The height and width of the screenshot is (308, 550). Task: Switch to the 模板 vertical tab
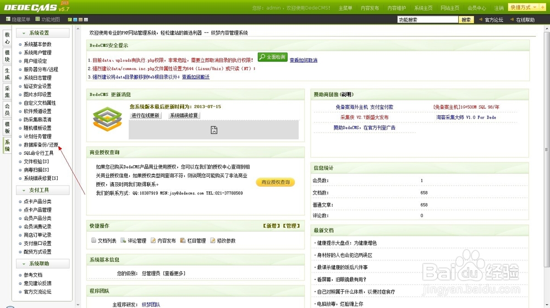(7, 127)
